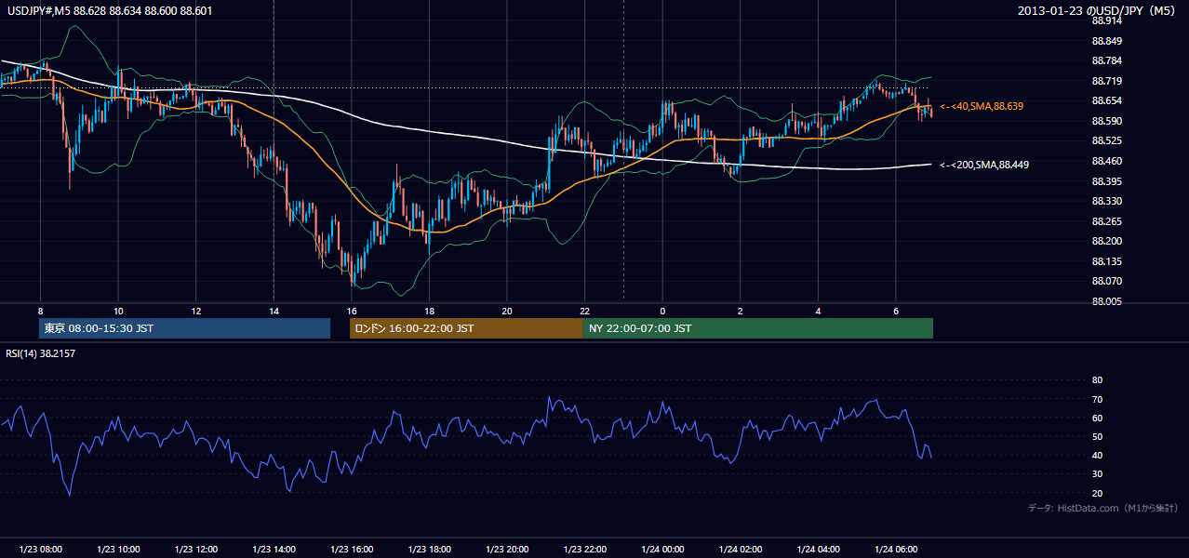Click price level 88.005 on the axis
Viewport: 1189px width, 558px height.
click(1106, 301)
